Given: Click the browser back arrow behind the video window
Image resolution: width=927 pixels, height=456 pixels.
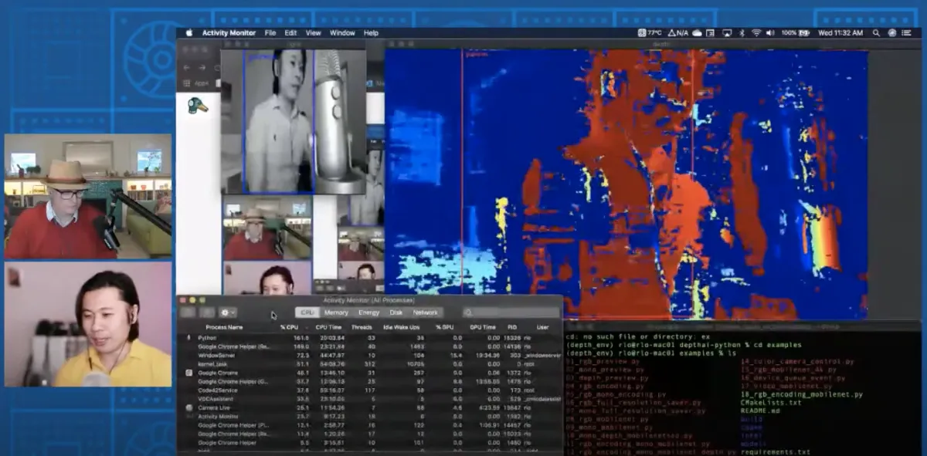Looking at the screenshot, I should pyautogui.click(x=187, y=67).
